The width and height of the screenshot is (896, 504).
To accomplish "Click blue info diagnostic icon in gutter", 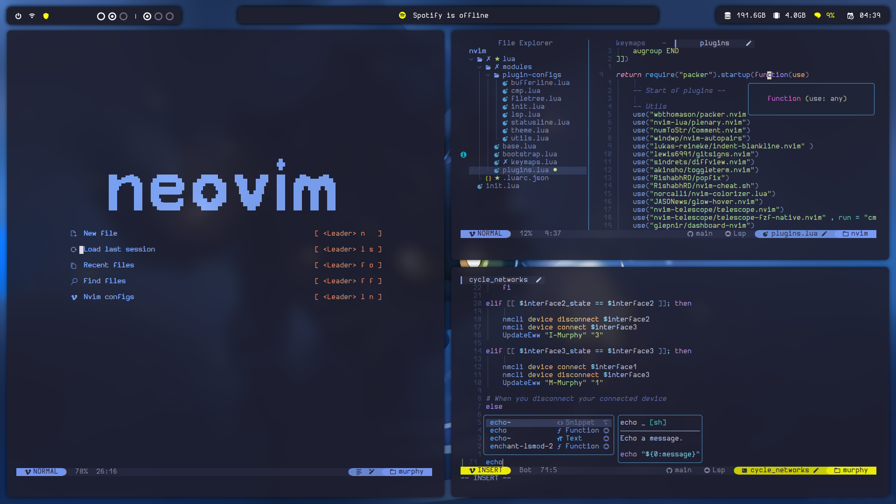I will 463,154.
